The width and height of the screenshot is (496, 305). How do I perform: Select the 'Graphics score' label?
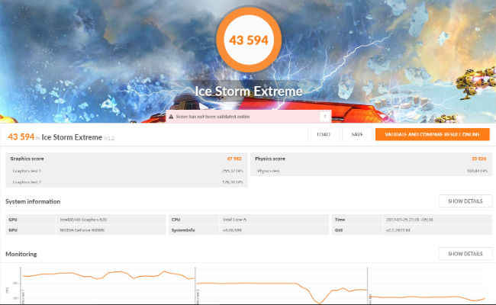27,159
